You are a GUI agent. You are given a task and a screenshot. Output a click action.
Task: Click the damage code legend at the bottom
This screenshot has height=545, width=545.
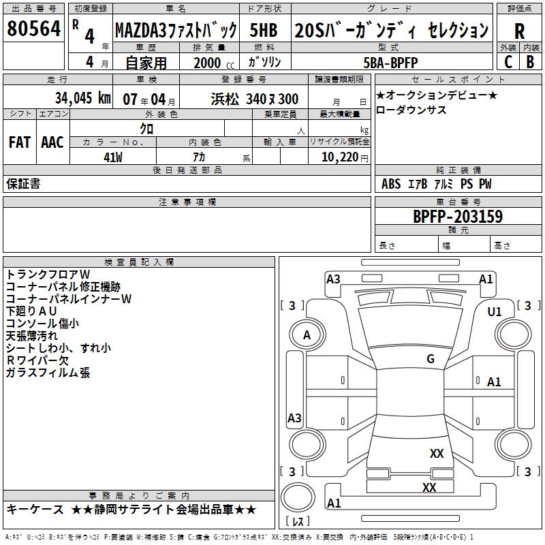coord(239,538)
